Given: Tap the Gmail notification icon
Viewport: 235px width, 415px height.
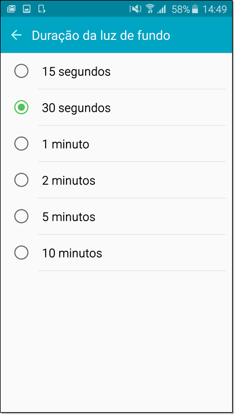Looking at the screenshot, I should (x=12, y=9).
